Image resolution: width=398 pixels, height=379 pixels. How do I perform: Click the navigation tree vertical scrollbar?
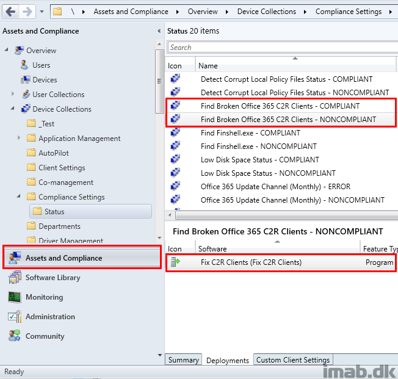coord(159,81)
